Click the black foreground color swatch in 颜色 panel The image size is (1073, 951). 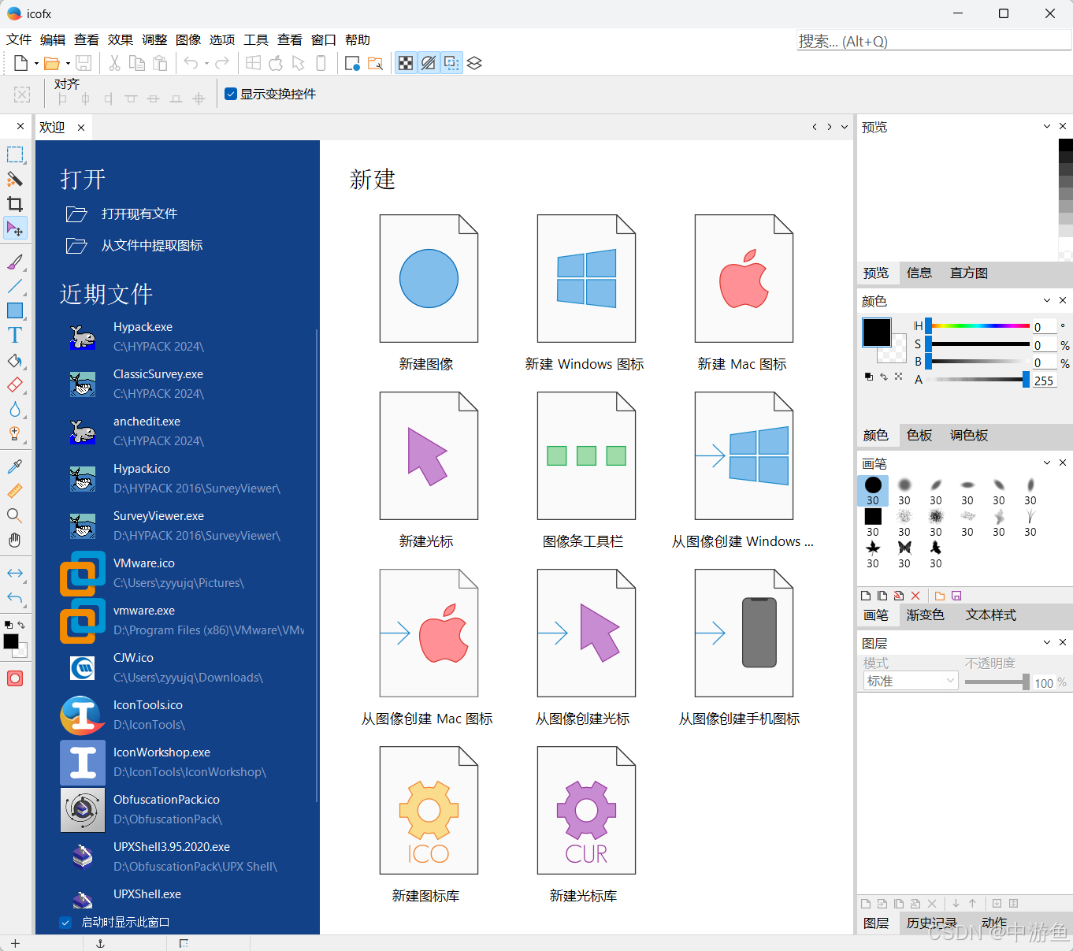(x=876, y=332)
